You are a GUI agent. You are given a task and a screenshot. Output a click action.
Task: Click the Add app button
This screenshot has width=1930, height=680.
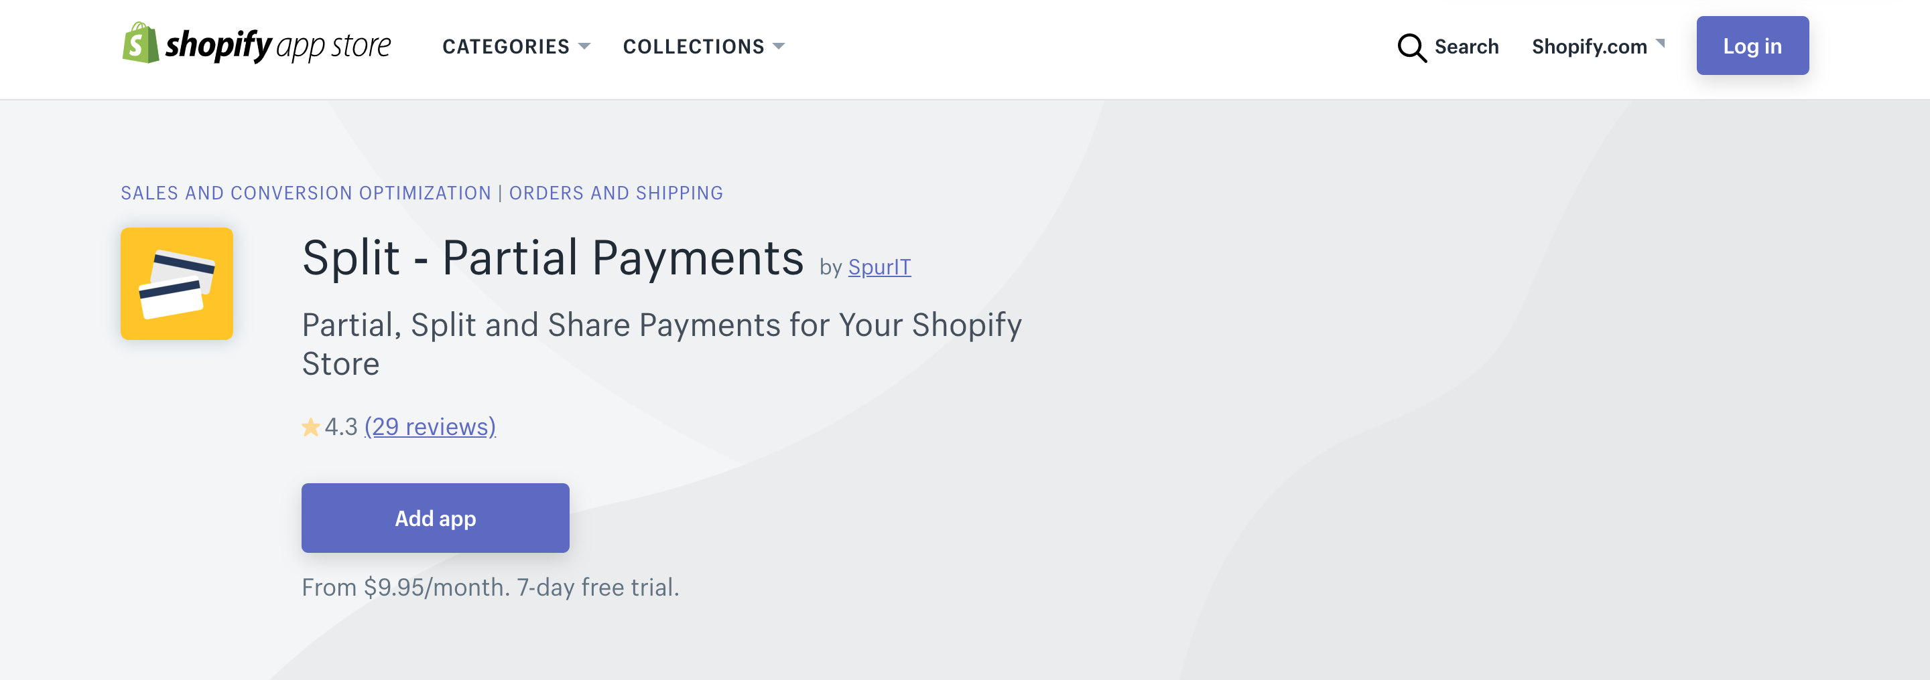point(436,517)
